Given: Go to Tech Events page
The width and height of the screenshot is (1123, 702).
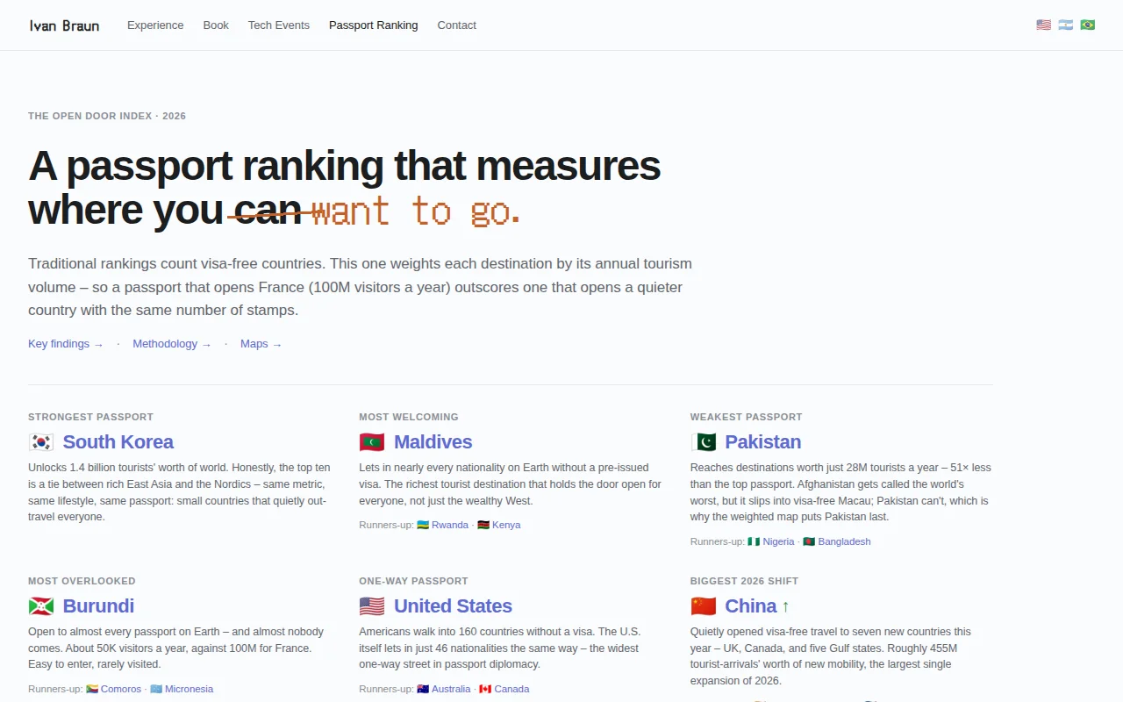Looking at the screenshot, I should (x=279, y=25).
